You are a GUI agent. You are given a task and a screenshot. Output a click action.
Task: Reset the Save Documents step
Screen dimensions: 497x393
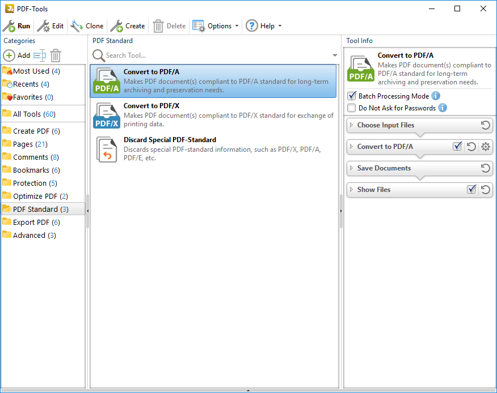coord(485,168)
